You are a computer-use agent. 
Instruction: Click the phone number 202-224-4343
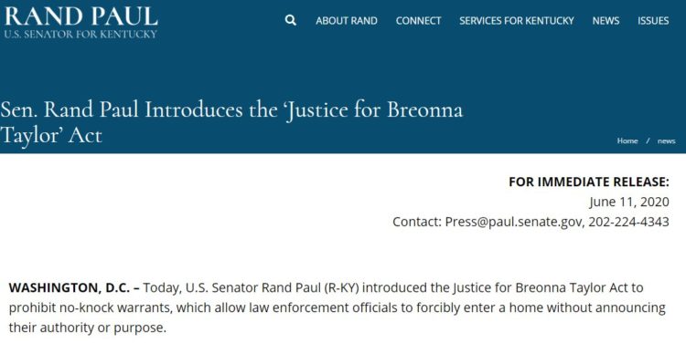628,222
